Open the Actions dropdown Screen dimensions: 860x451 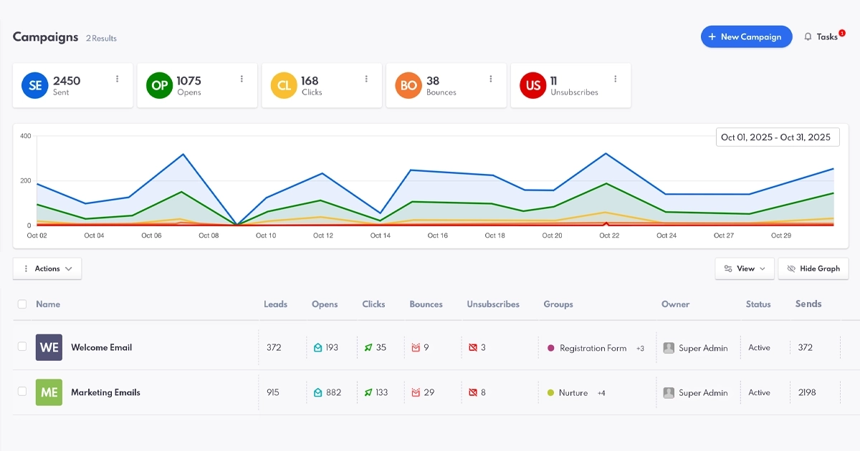point(47,268)
